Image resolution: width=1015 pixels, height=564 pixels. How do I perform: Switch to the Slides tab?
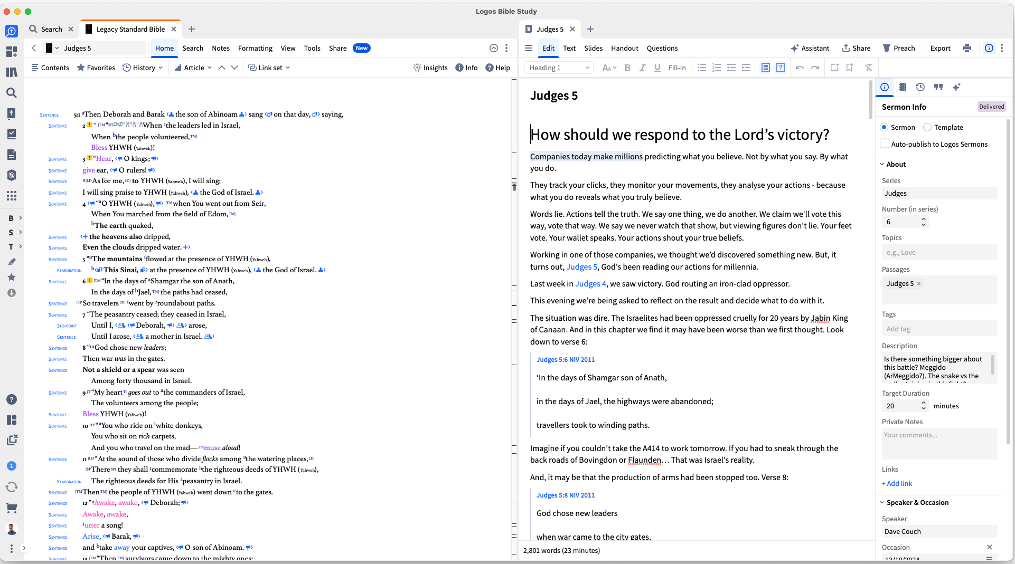(593, 48)
